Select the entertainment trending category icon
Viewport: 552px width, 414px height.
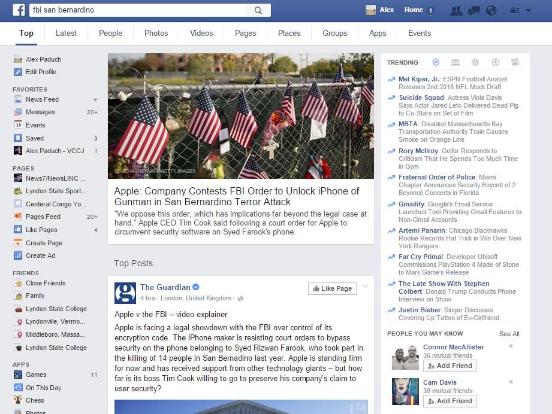[x=515, y=62]
